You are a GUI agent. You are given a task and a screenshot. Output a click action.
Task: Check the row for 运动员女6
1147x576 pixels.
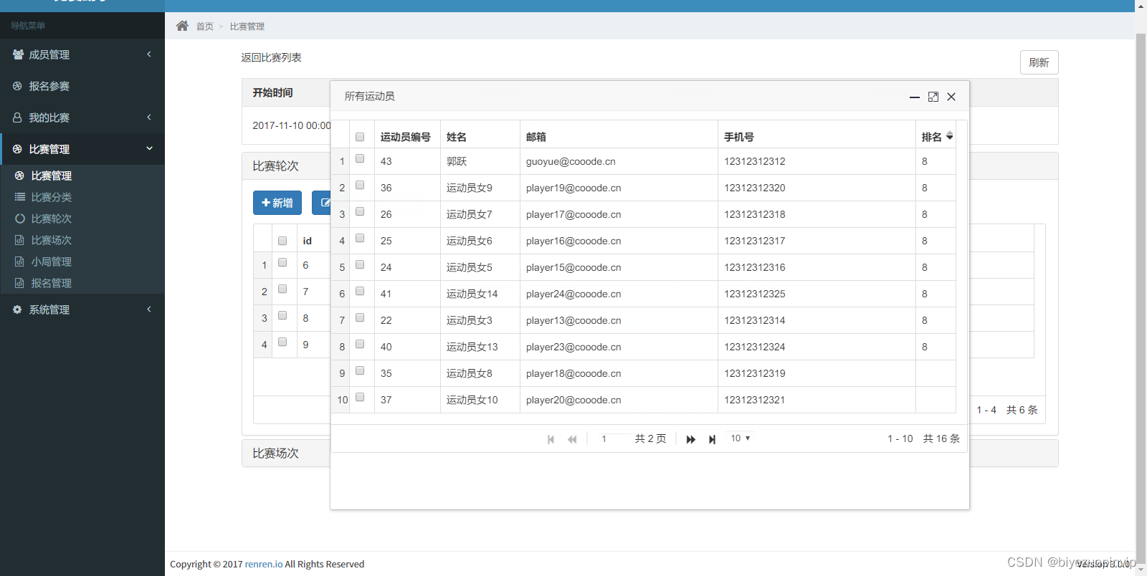[x=360, y=239]
